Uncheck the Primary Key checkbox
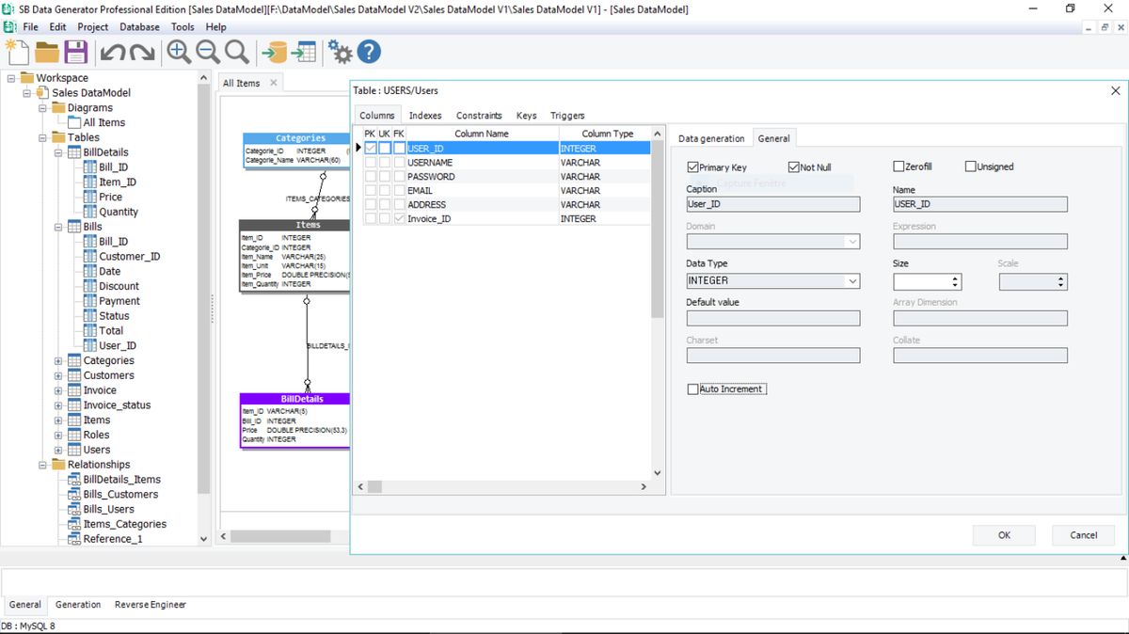Viewport: 1129px width, 634px height. pyautogui.click(x=693, y=166)
